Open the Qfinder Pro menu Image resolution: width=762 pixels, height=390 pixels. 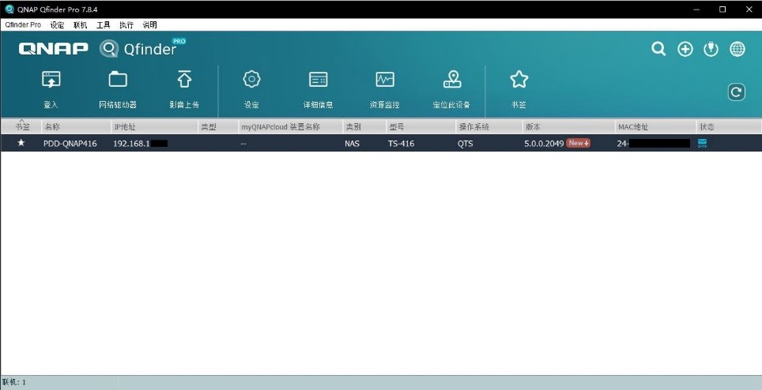click(x=23, y=24)
